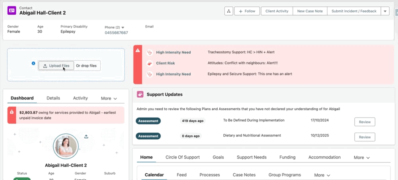Select the Case Notes sub-tab
398x180 pixels.
244,175
